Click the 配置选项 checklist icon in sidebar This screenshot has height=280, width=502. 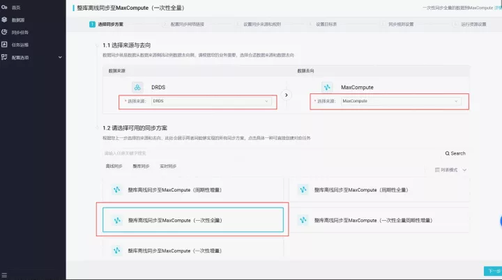click(x=4, y=57)
